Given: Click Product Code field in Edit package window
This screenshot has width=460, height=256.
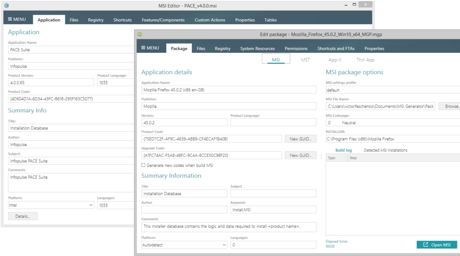Looking at the screenshot, I should point(212,139).
